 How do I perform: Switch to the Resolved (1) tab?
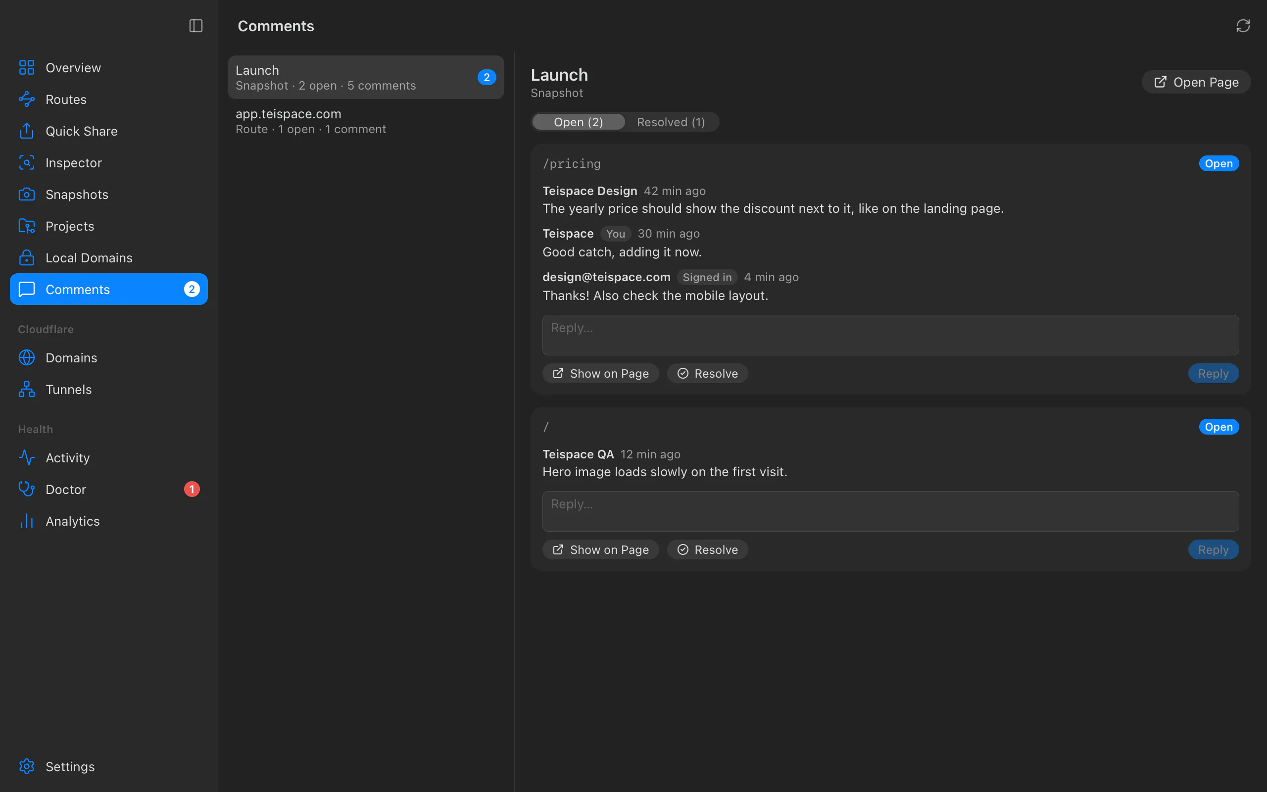point(671,122)
